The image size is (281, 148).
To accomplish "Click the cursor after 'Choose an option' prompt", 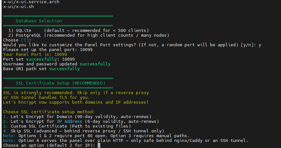I will pos(99,145).
